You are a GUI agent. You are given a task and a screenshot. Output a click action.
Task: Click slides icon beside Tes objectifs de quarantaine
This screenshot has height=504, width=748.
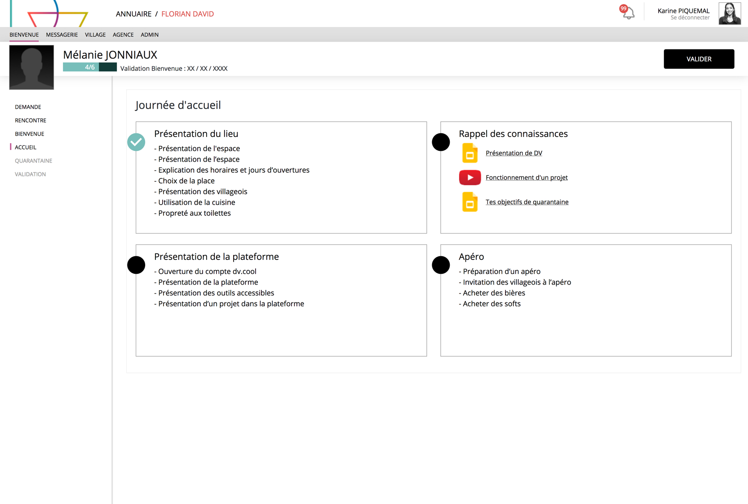tap(469, 202)
